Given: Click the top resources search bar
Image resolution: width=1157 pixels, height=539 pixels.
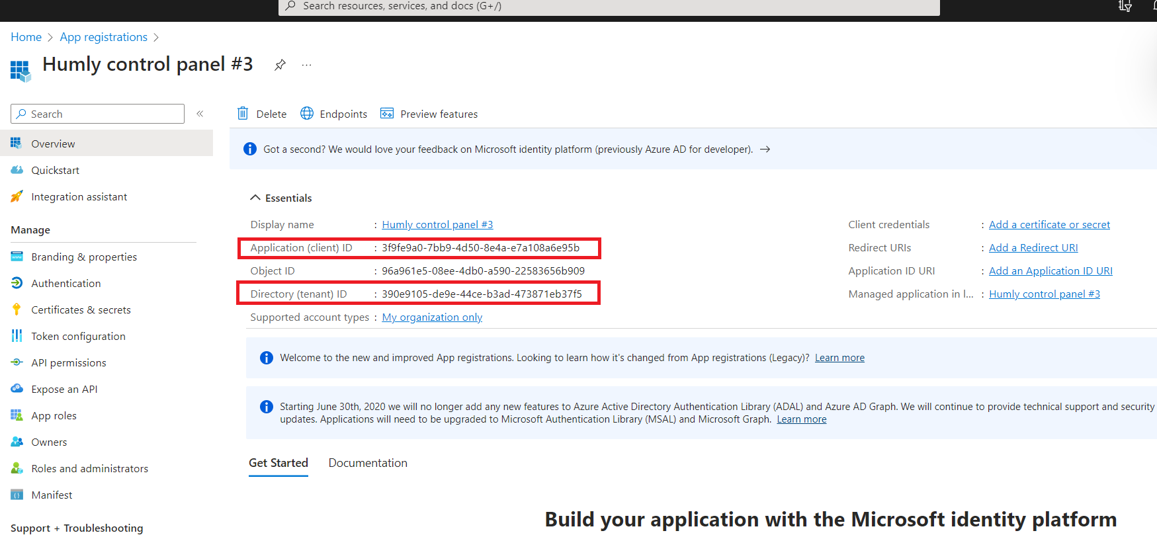Looking at the screenshot, I should [x=609, y=7].
